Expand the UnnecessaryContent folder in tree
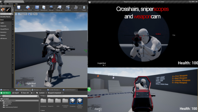198x112 pixels. point(2,107)
